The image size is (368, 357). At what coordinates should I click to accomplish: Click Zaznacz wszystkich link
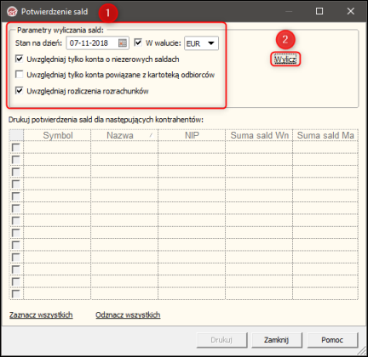click(41, 314)
